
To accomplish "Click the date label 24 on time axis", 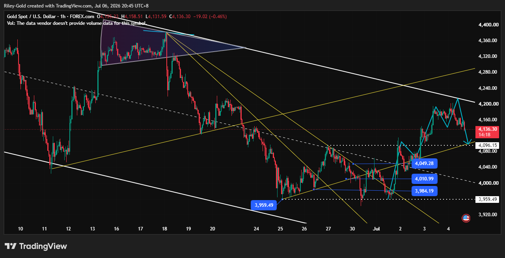I will coord(257,228).
